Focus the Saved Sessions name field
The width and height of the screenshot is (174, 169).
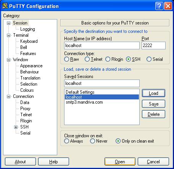click(x=102, y=83)
